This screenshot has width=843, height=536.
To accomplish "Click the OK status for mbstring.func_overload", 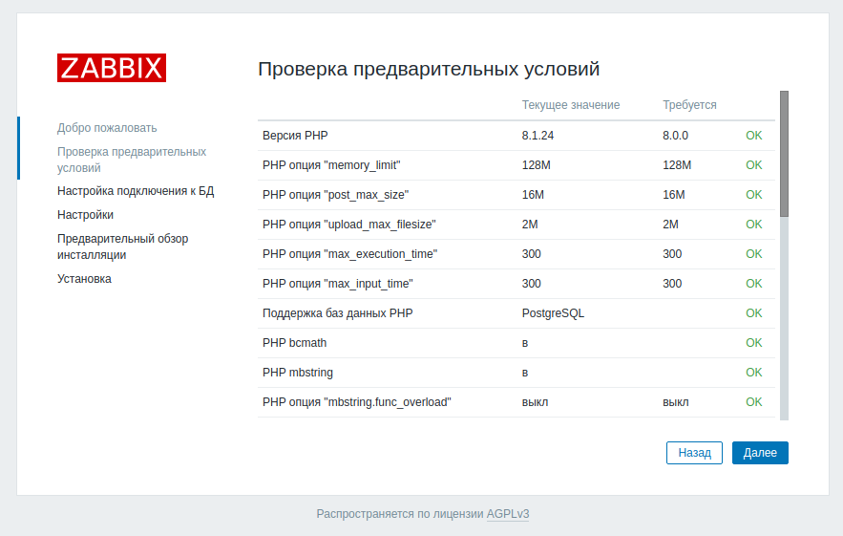I will [x=753, y=402].
